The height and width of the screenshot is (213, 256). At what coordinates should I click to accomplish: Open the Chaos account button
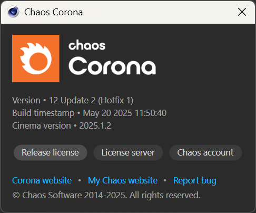[x=205, y=152]
